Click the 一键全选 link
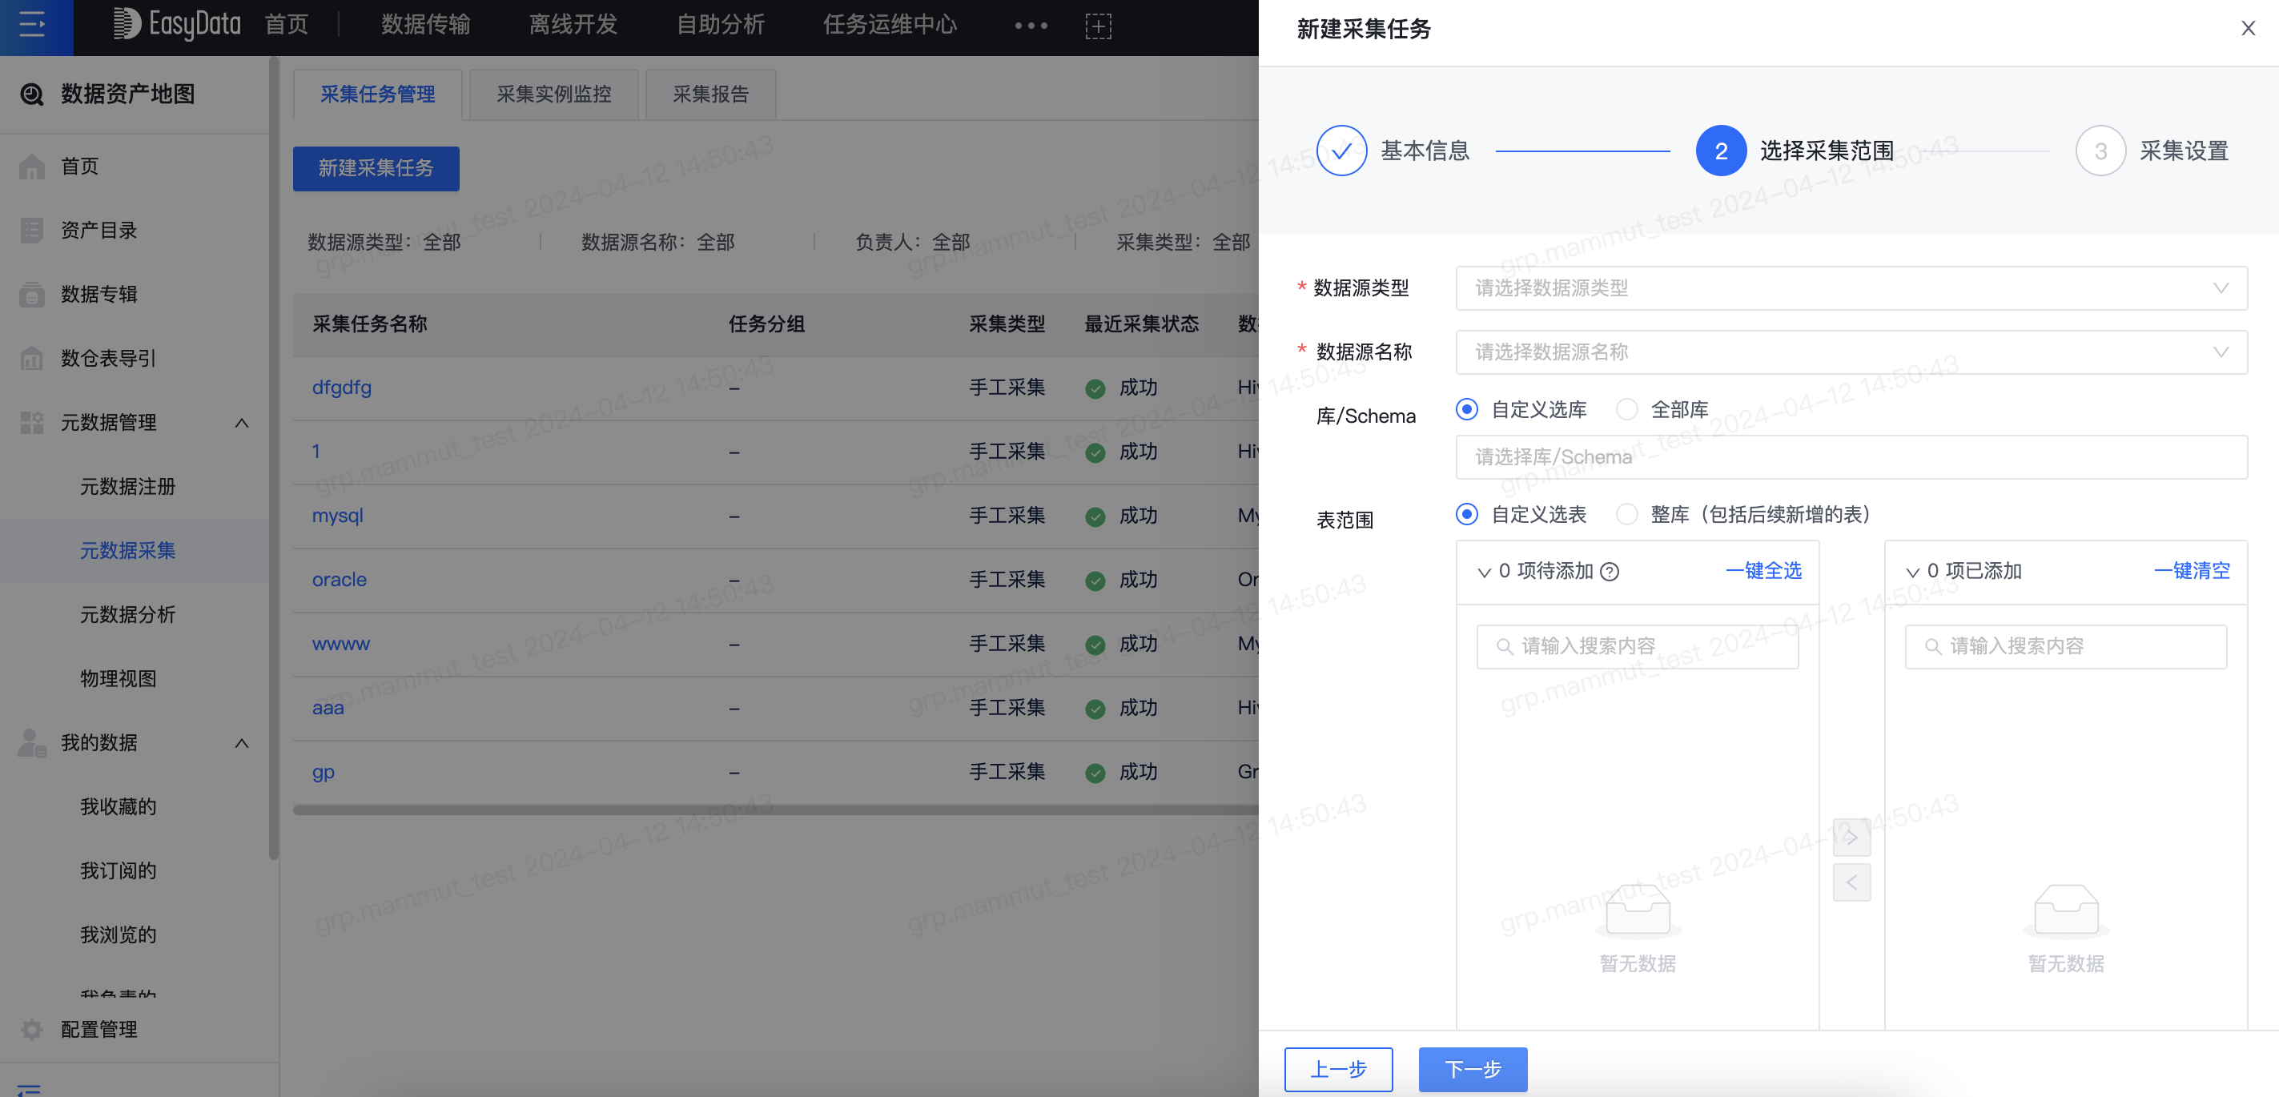This screenshot has width=2279, height=1097. (x=1763, y=571)
